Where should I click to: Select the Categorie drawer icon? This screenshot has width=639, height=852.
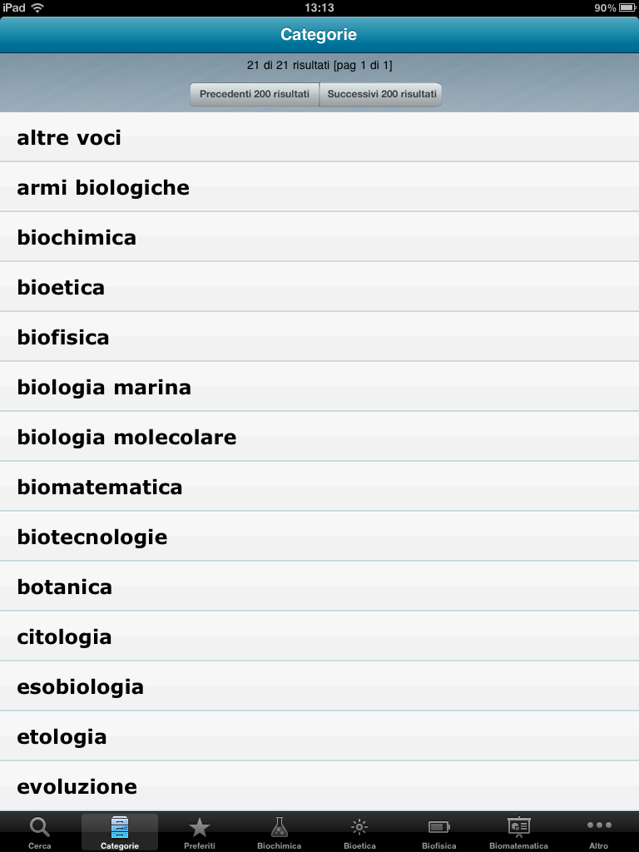point(120,827)
